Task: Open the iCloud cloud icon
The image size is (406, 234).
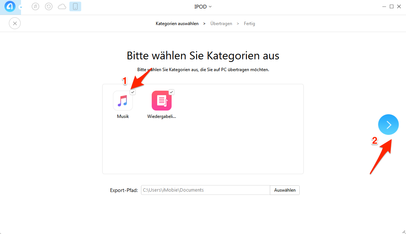Action: click(62, 7)
